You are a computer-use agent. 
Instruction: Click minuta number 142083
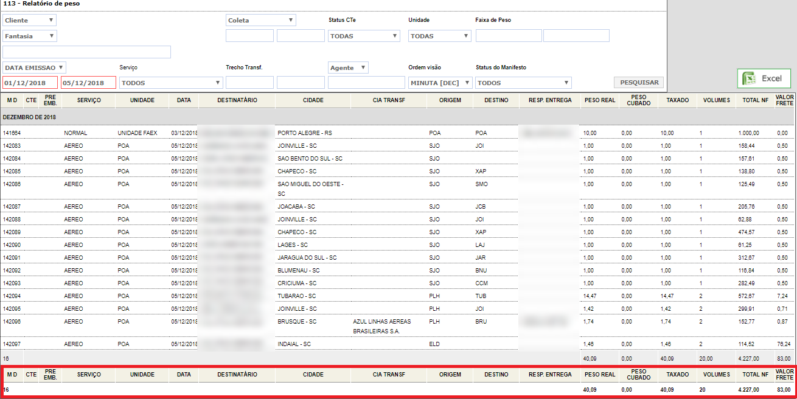(x=12, y=146)
